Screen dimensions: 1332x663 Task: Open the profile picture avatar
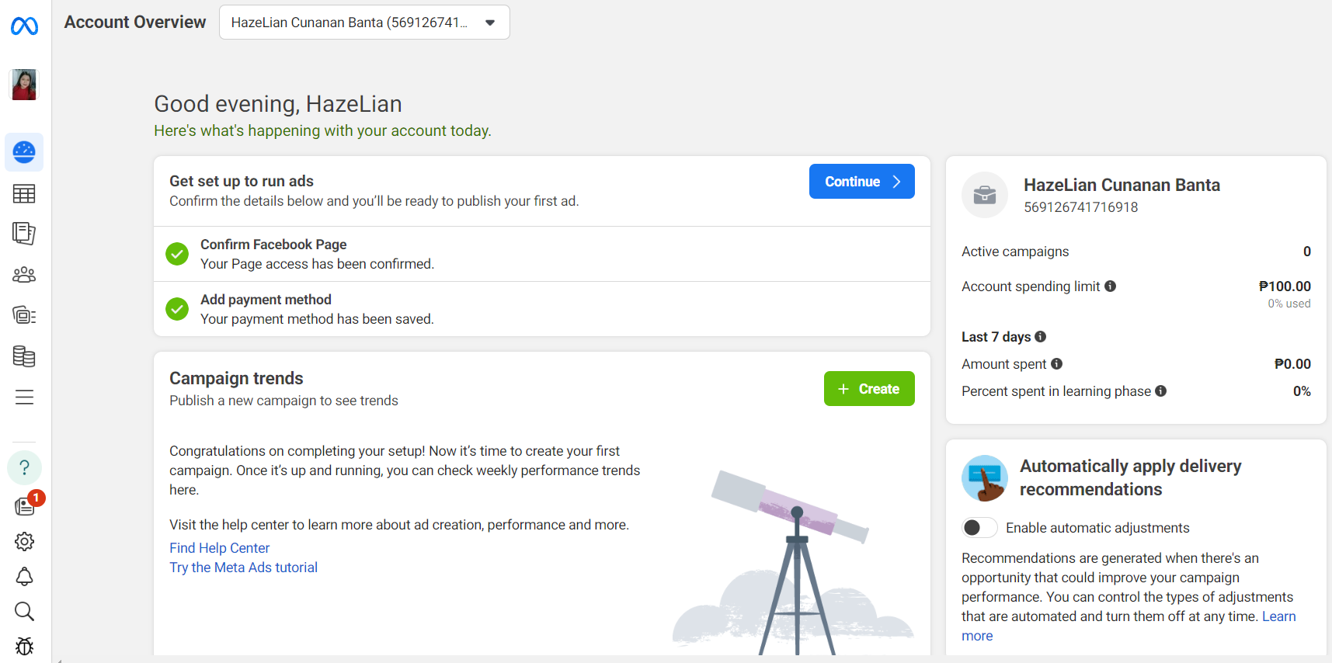(24, 85)
